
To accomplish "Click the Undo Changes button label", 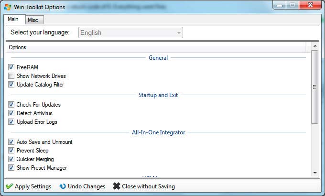I will click(87, 186).
